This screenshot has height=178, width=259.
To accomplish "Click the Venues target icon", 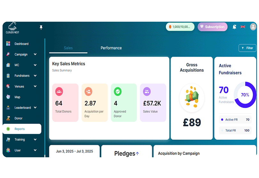I will point(8,86).
